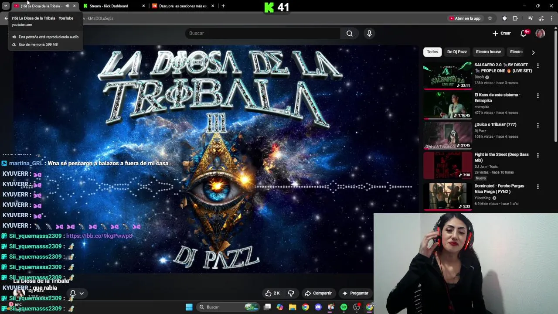558x314 pixels.
Task: Close the Stream - Kick Dashboard tab
Action: coord(143,6)
